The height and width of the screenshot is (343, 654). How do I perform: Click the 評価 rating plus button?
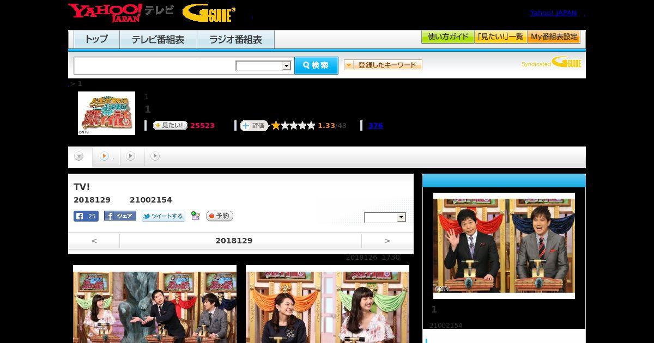tap(255, 126)
